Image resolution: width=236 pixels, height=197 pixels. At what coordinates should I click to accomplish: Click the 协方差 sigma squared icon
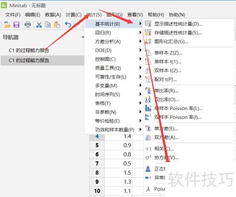pyautogui.click(x=148, y=157)
